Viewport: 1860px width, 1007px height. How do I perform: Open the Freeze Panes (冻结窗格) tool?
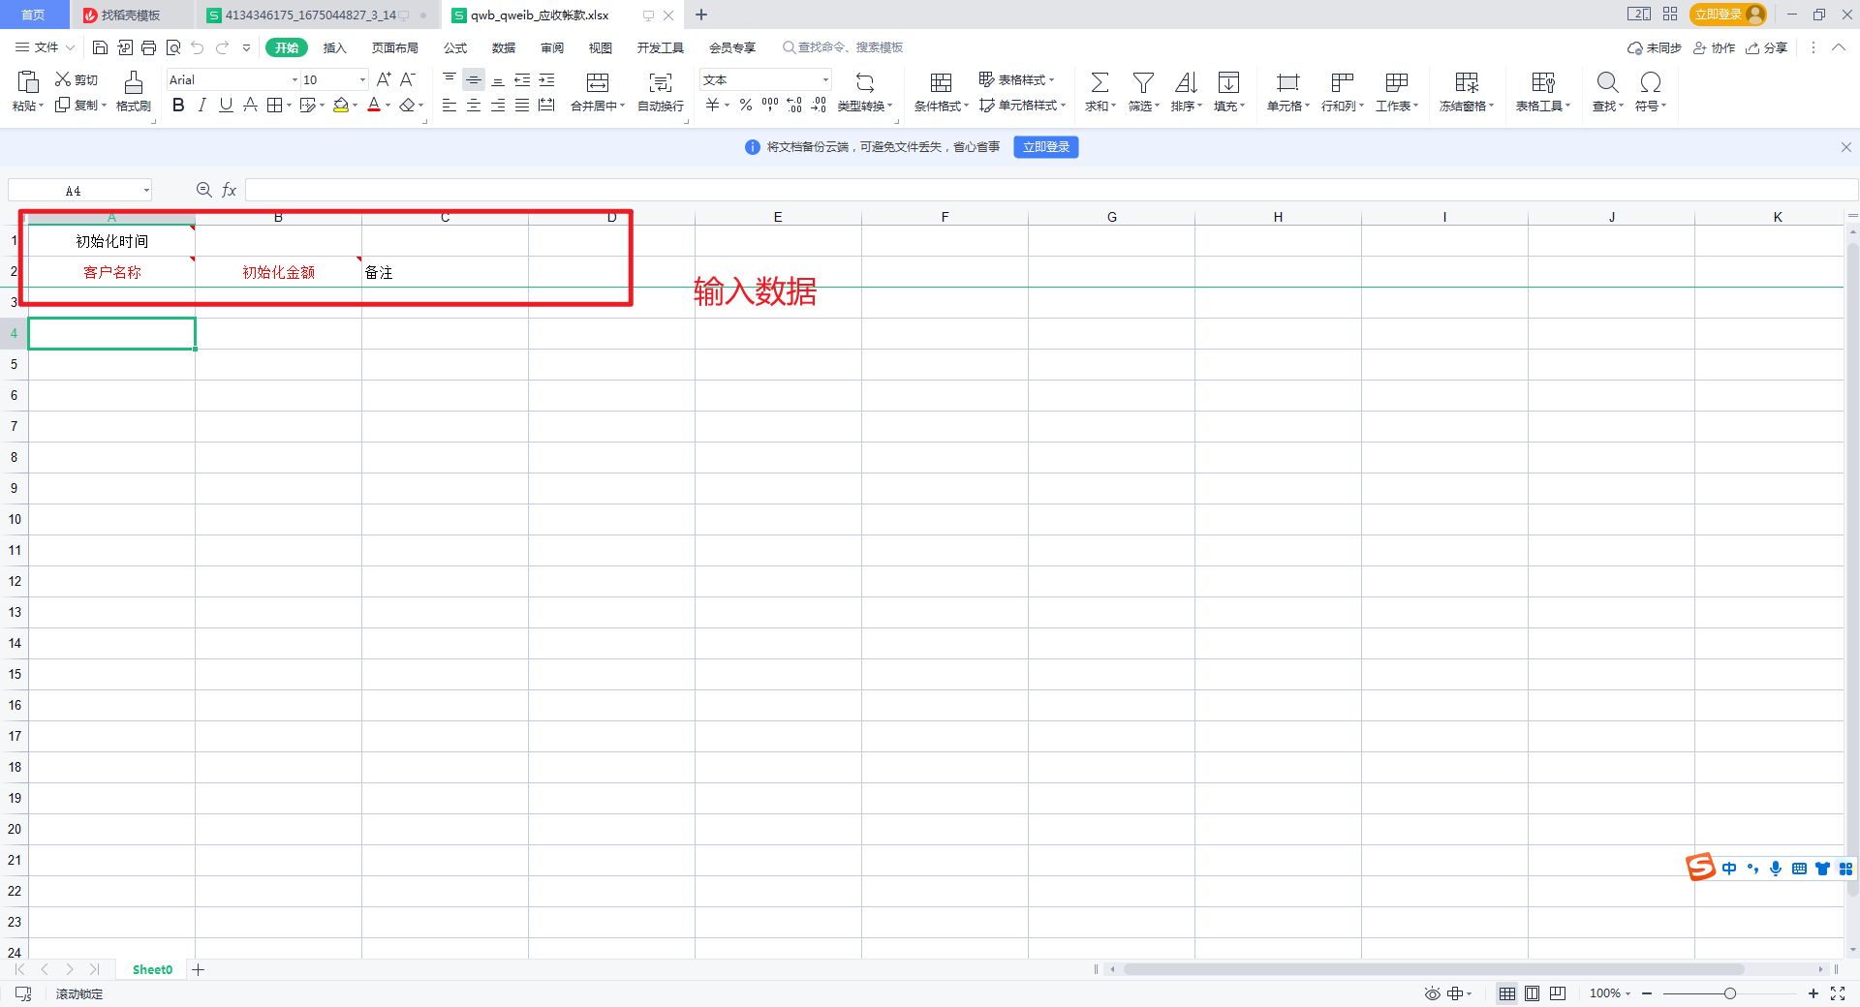(x=1467, y=83)
